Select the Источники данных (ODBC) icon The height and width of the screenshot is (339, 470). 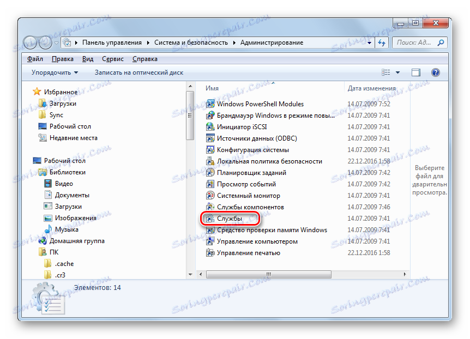[x=210, y=138]
